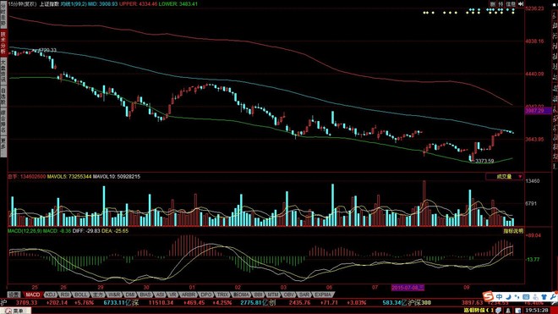Toggle the 中 Chinese/English input mode

(500, 296)
